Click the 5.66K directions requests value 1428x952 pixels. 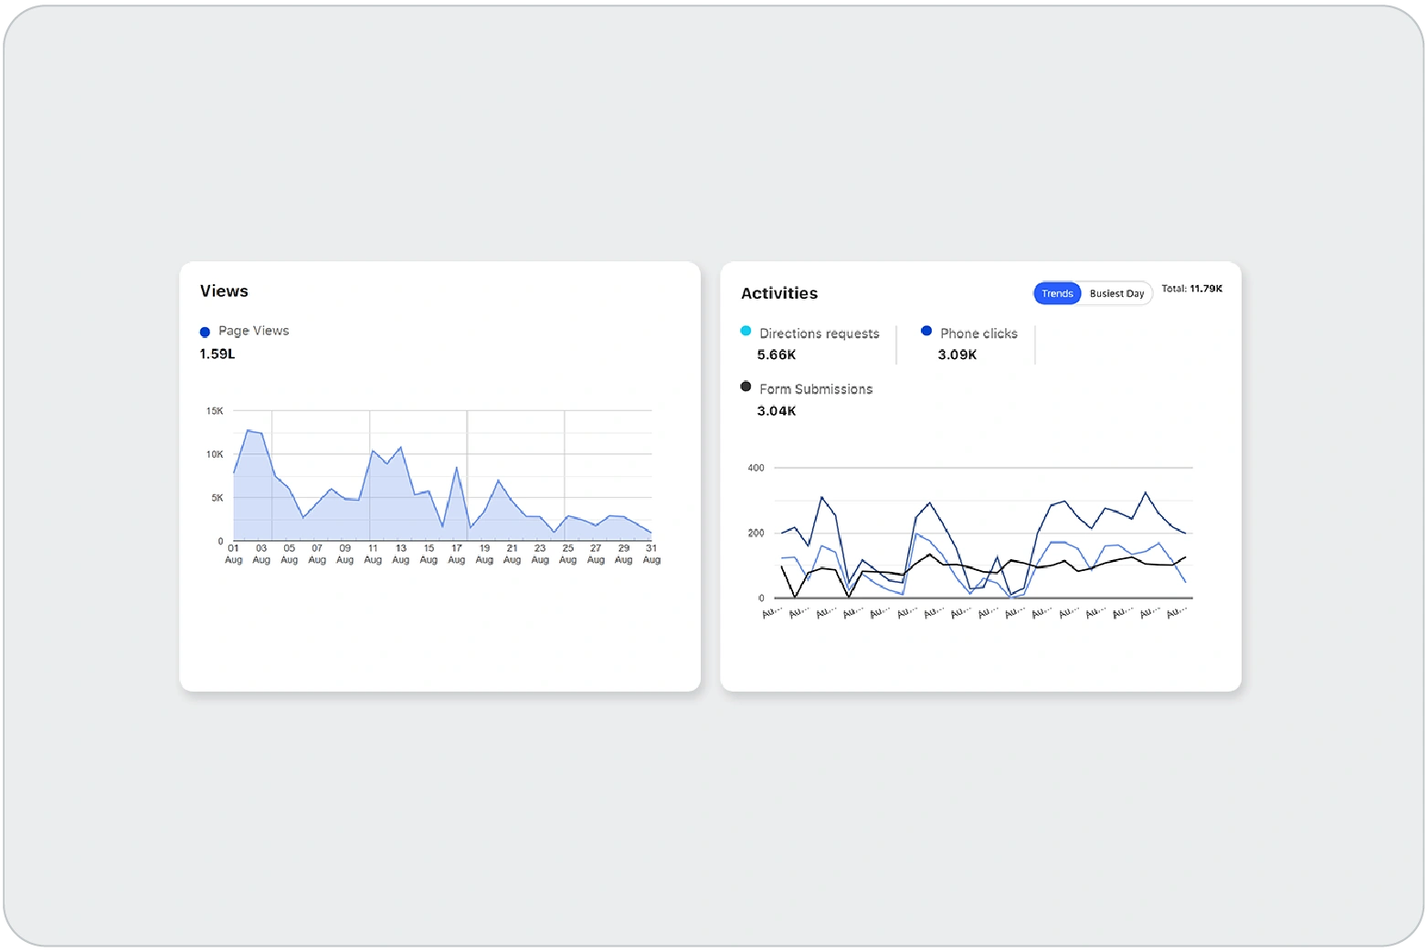click(776, 354)
